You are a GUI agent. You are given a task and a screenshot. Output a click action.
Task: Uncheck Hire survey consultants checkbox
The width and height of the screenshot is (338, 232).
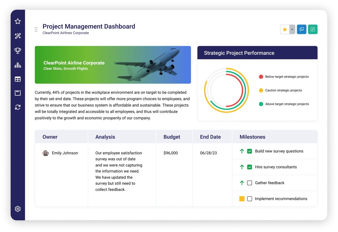[x=250, y=167]
